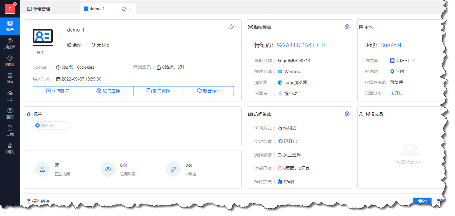Select the 我的 tab in 操作轨迹
The height and width of the screenshot is (216, 455).
422,201
